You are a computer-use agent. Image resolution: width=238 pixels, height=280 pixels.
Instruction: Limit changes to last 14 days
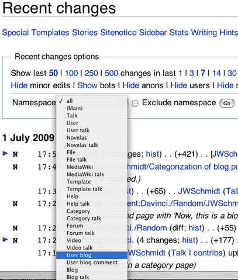pyautogui.click(x=216, y=73)
